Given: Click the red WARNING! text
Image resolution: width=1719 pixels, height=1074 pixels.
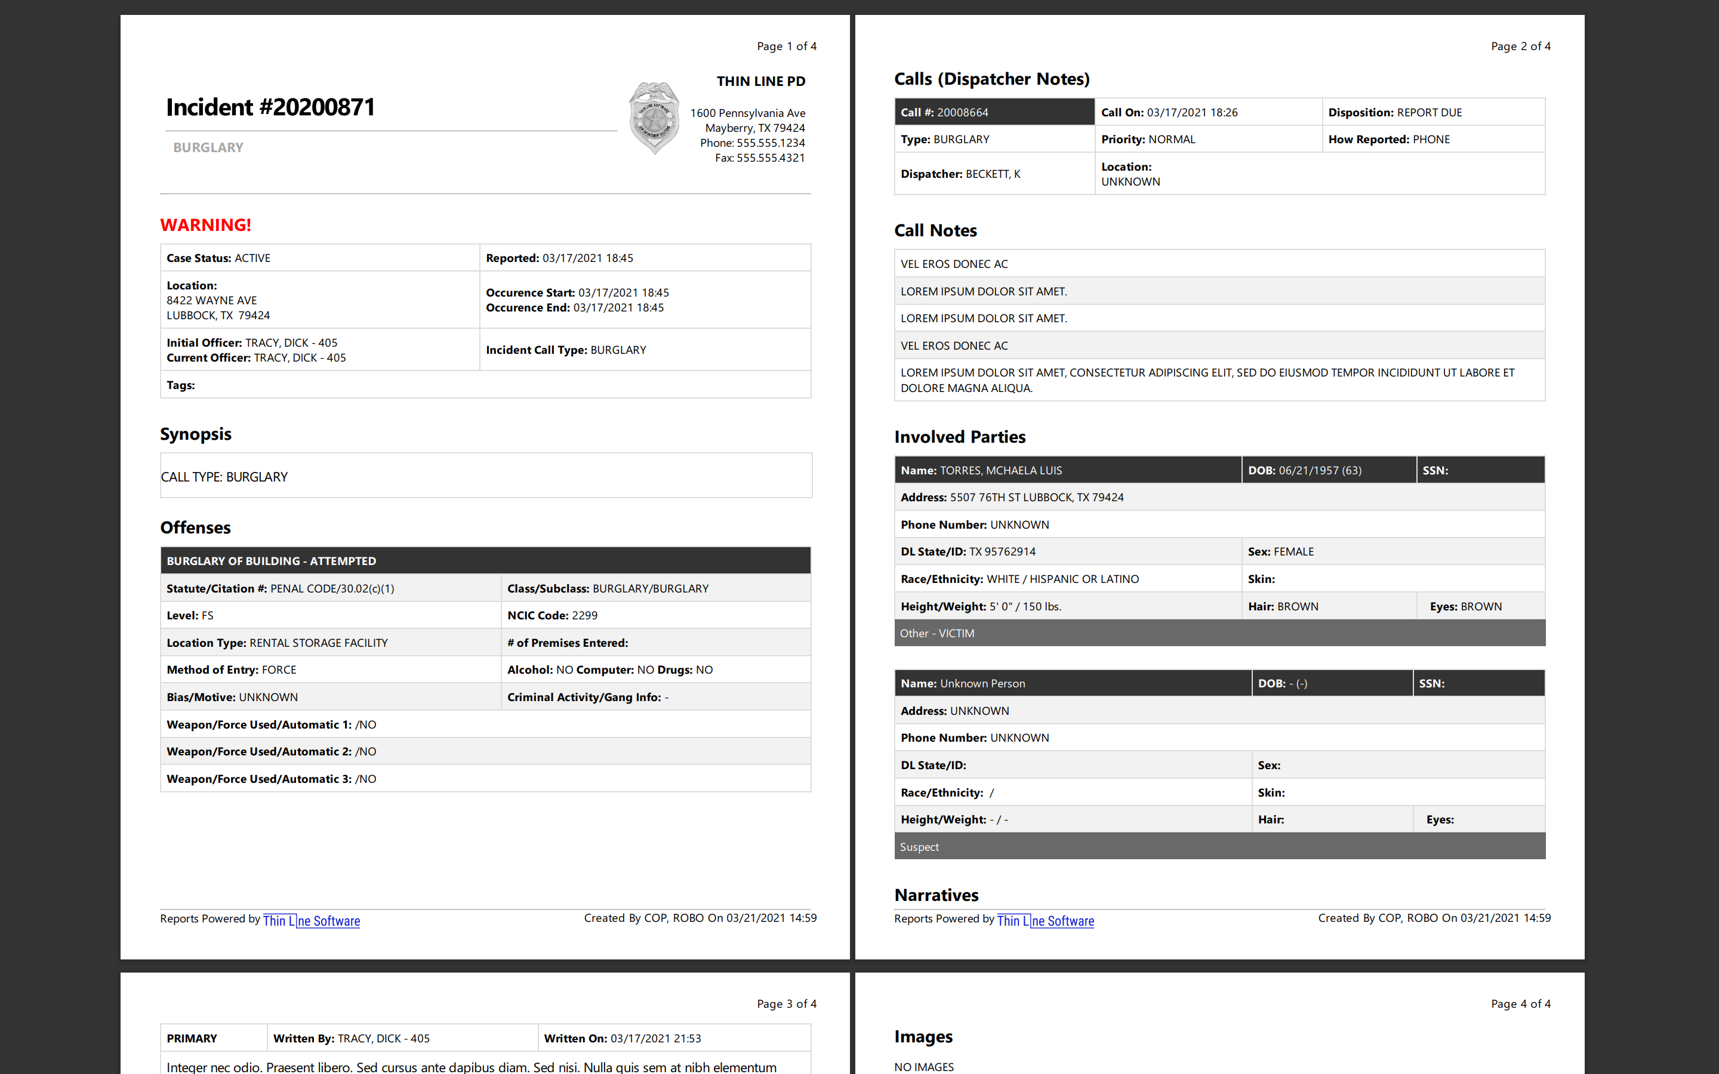Looking at the screenshot, I should (205, 224).
